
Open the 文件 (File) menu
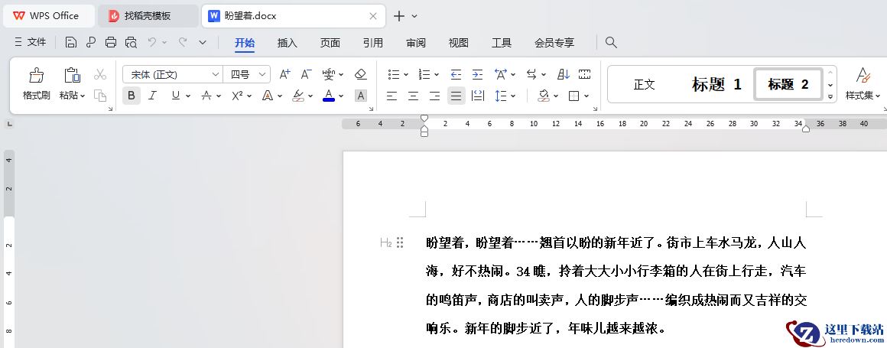click(30, 42)
